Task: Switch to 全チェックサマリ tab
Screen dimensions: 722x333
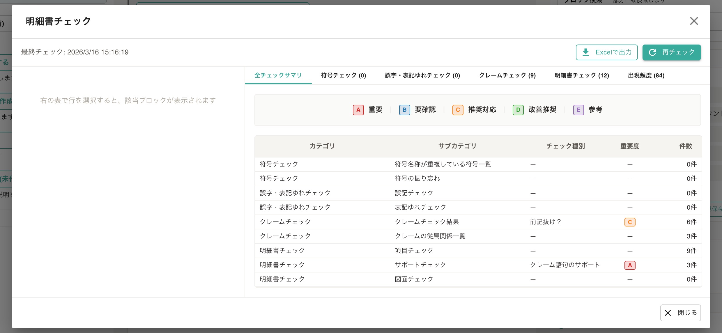Action: [278, 75]
